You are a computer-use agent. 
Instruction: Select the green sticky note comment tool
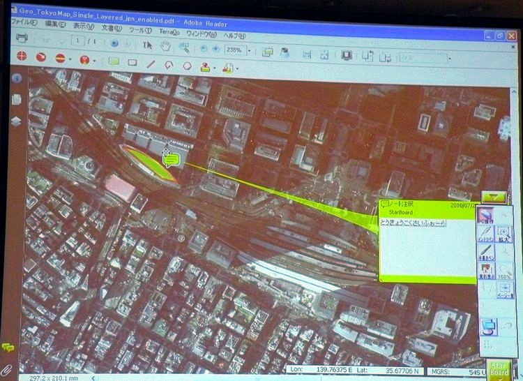click(x=114, y=61)
